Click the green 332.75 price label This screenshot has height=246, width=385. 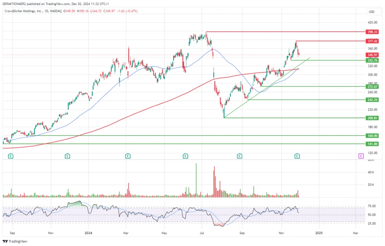click(372, 60)
